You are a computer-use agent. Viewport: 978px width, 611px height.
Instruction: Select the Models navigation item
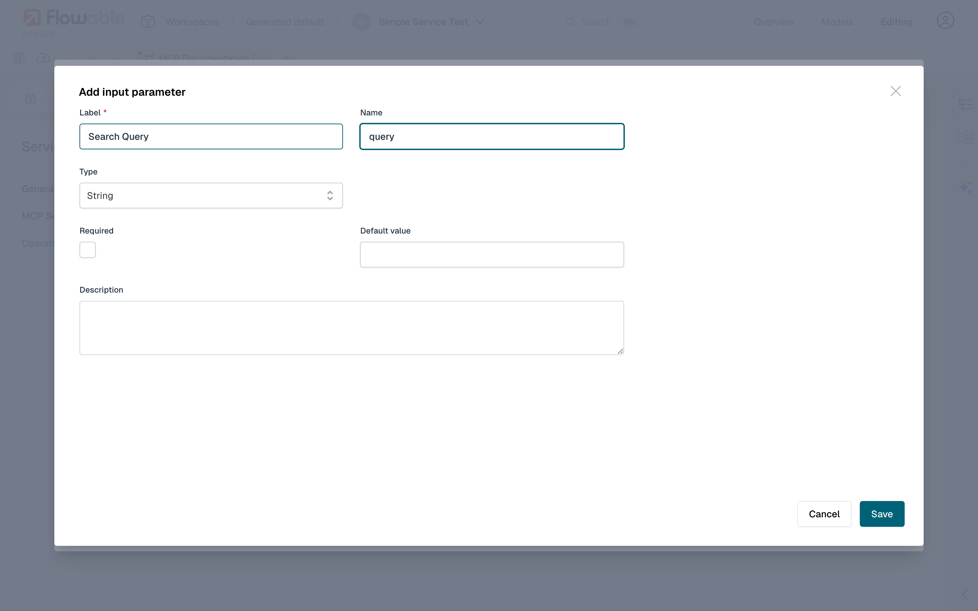click(837, 21)
